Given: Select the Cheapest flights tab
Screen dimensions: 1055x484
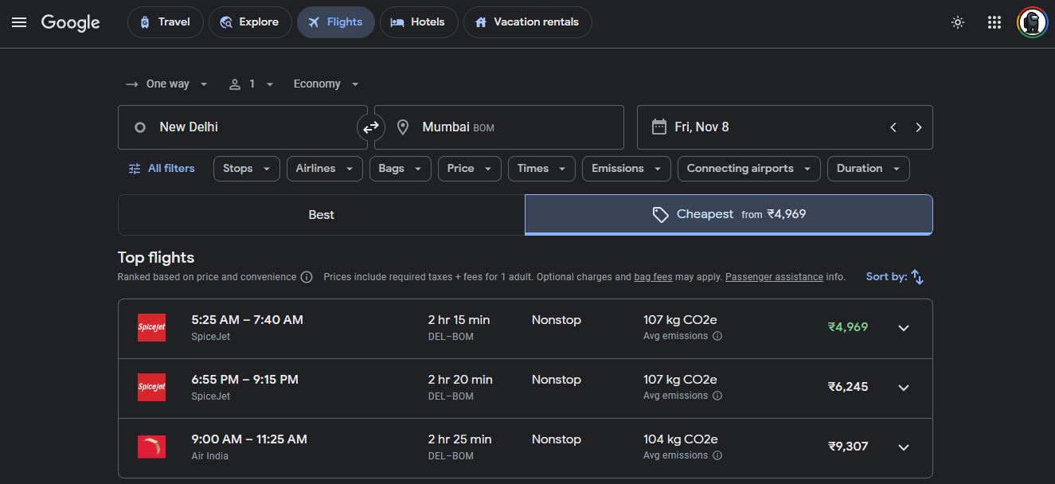Looking at the screenshot, I should pos(729,215).
